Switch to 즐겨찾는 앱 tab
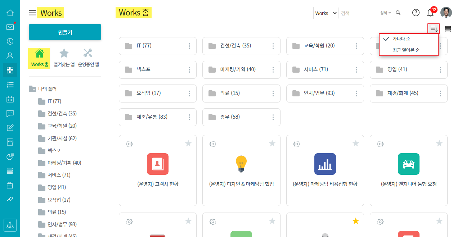 pyautogui.click(x=64, y=58)
